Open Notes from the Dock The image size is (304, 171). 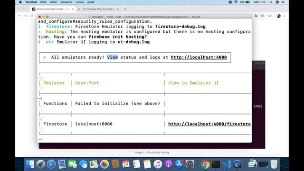[x=147, y=164]
